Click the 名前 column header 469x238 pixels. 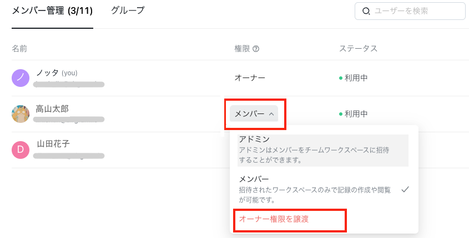19,49
